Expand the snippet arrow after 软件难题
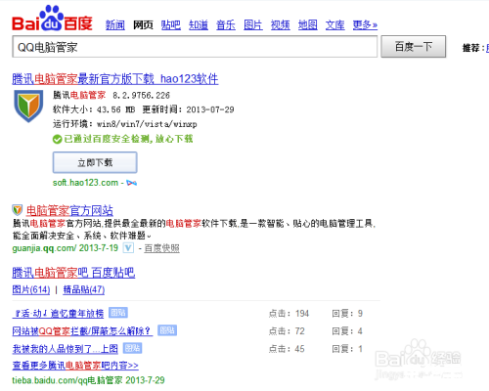This screenshot has height=391, width=489. point(149,237)
